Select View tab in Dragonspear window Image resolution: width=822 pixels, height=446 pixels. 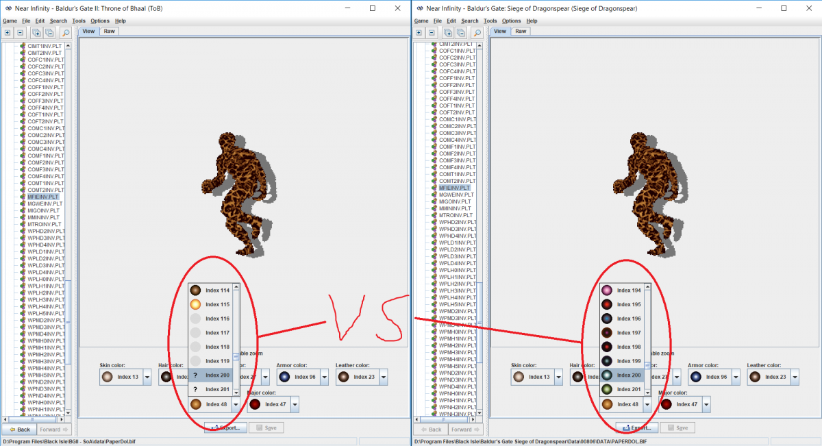point(500,31)
